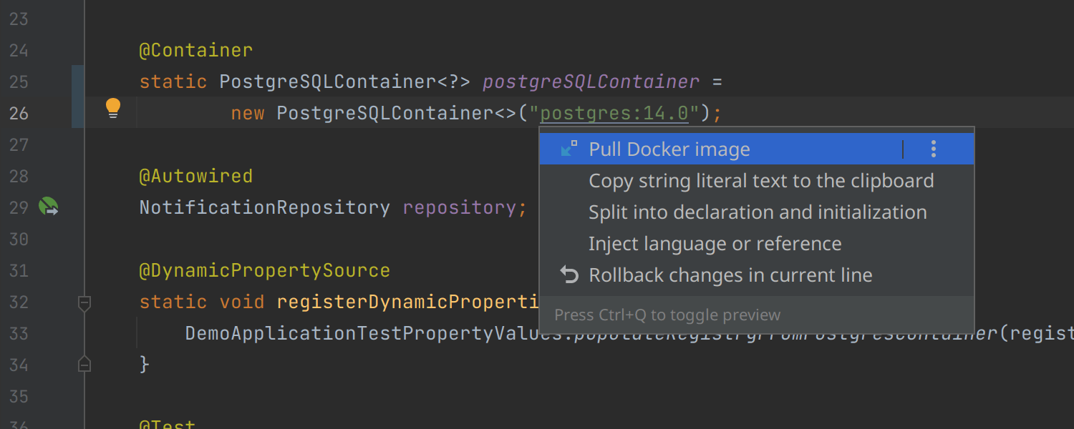Image resolution: width=1074 pixels, height=429 pixels.
Task: Click the undo arrow icon for Rollback changes
Action: [569, 275]
